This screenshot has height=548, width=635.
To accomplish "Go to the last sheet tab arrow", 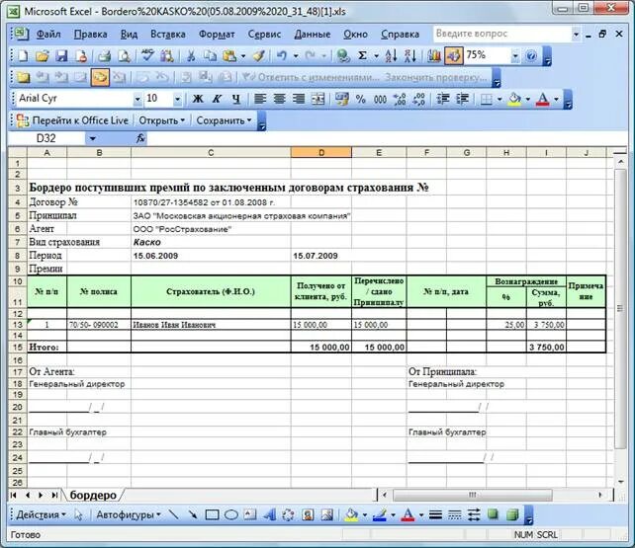I will pyautogui.click(x=54, y=495).
